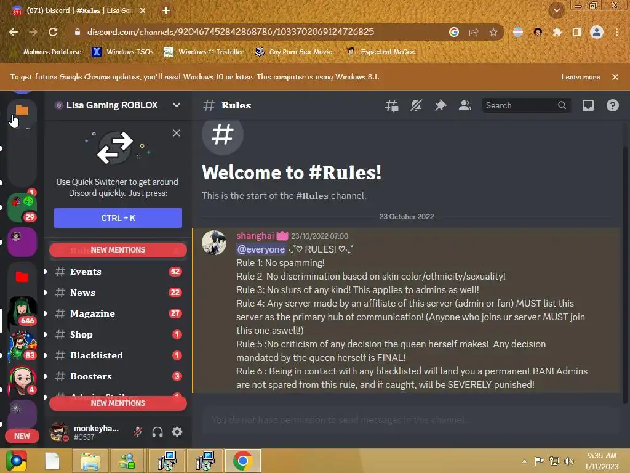This screenshot has width=630, height=473.
Task: Open the Blacklisted channel
Action: [x=118, y=355]
